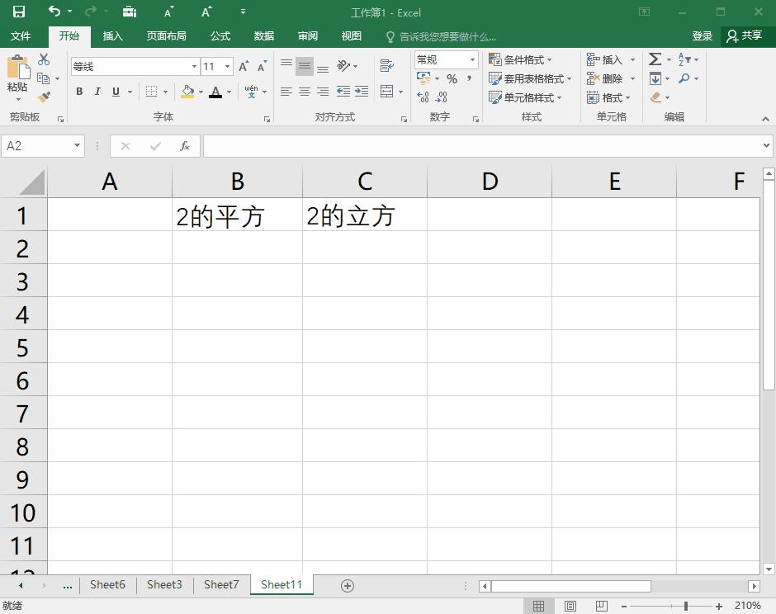The image size is (776, 614).
Task: Click the 登录 (Sign in) link
Action: 703,35
